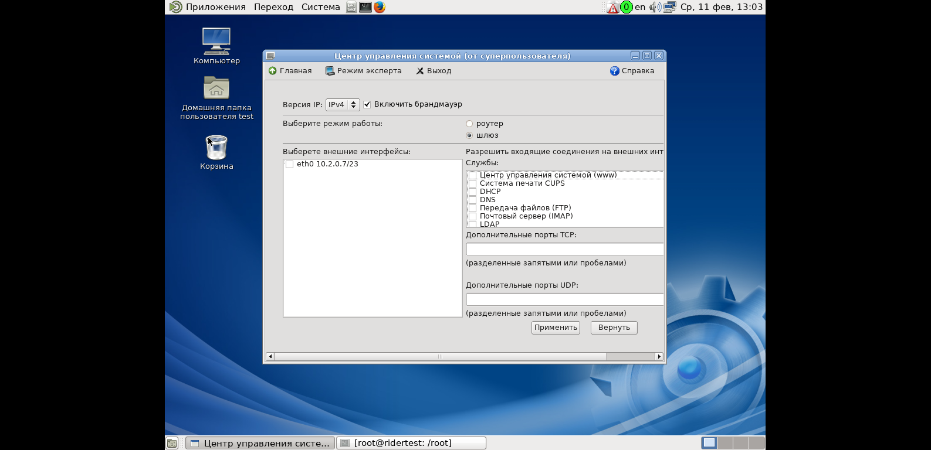Click the clock showing Ср, 11 фев
The height and width of the screenshot is (450, 931).
(x=722, y=7)
